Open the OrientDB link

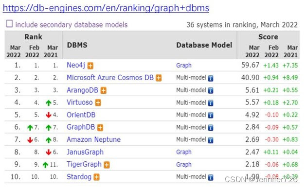click(81, 115)
